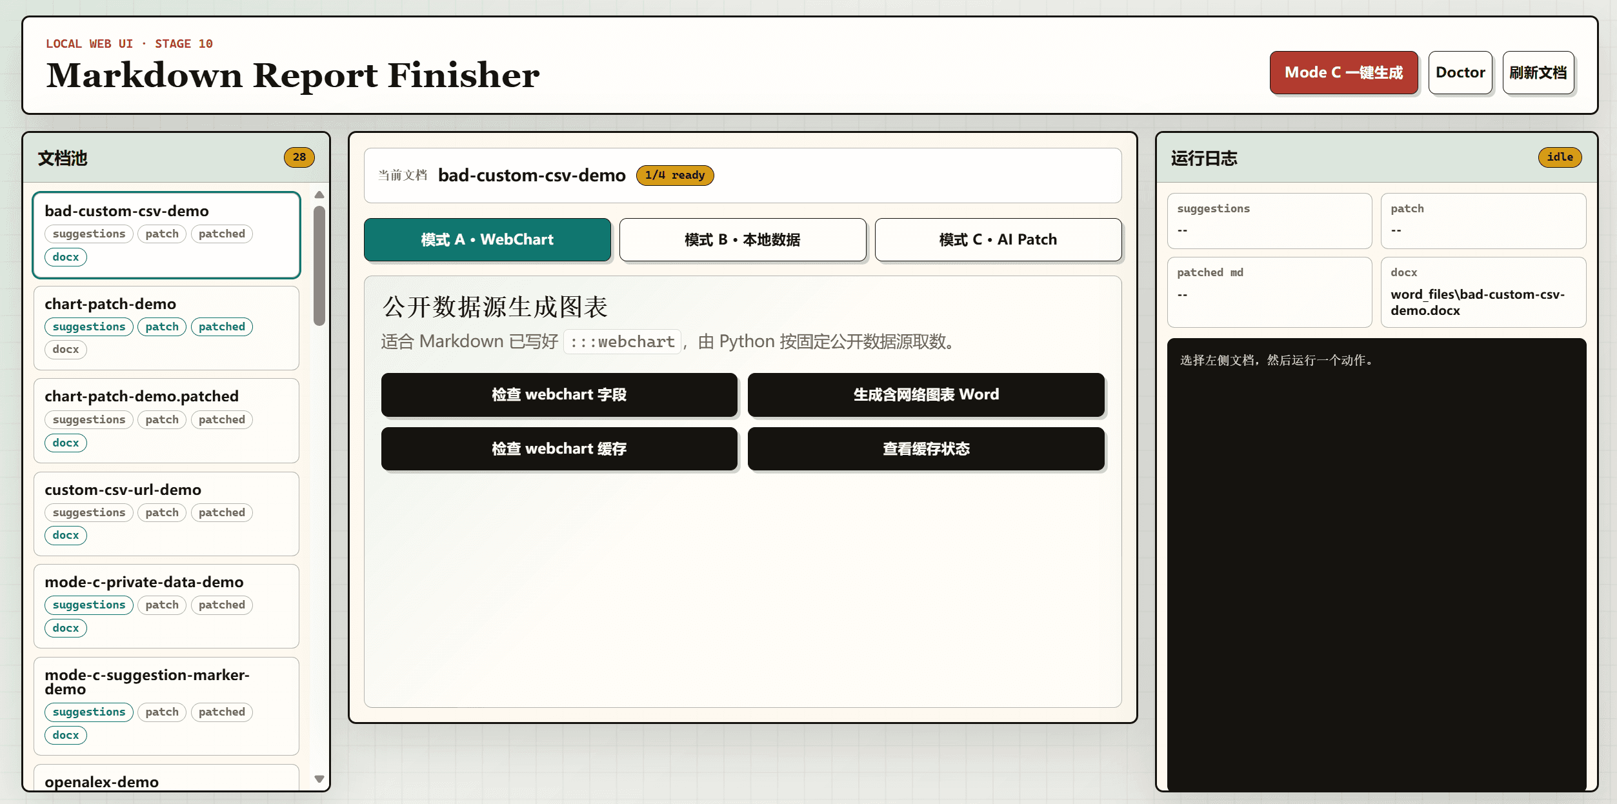This screenshot has width=1617, height=804.
Task: Switch to 模式 C · AI Patch tab
Action: [x=998, y=239]
